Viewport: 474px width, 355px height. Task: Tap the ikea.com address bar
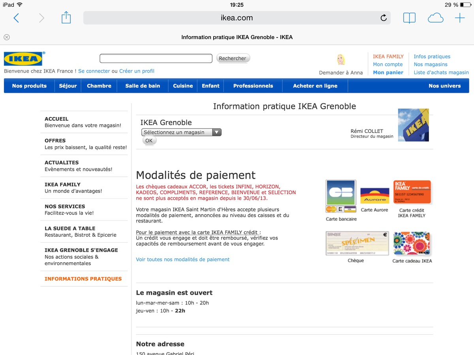click(x=237, y=18)
